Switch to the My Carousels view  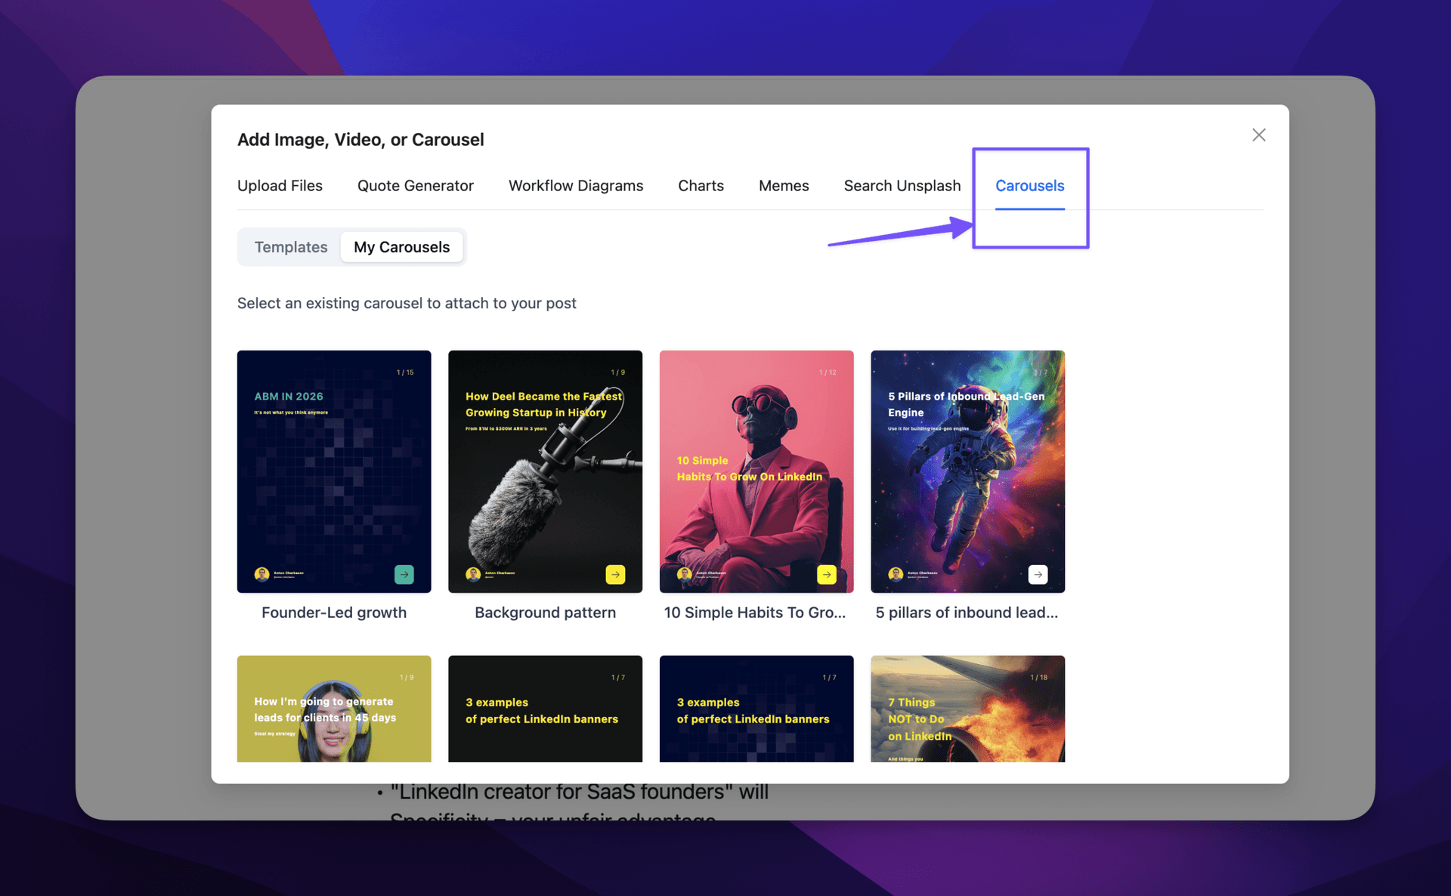click(x=402, y=246)
